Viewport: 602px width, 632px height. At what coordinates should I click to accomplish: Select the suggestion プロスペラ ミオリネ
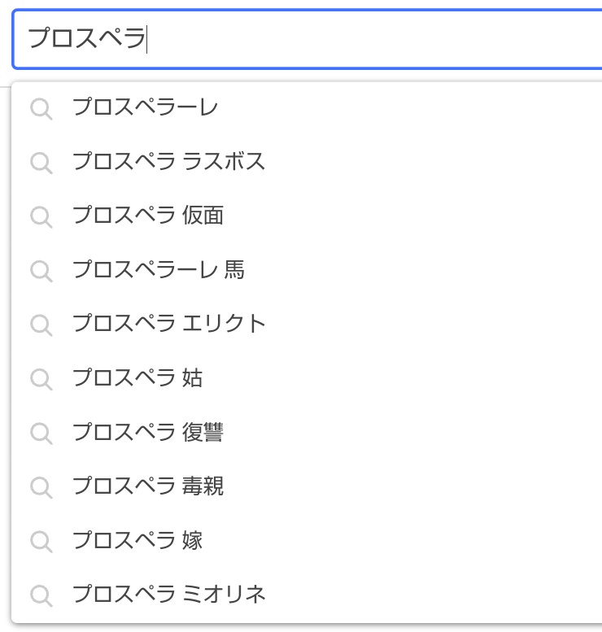(307, 595)
